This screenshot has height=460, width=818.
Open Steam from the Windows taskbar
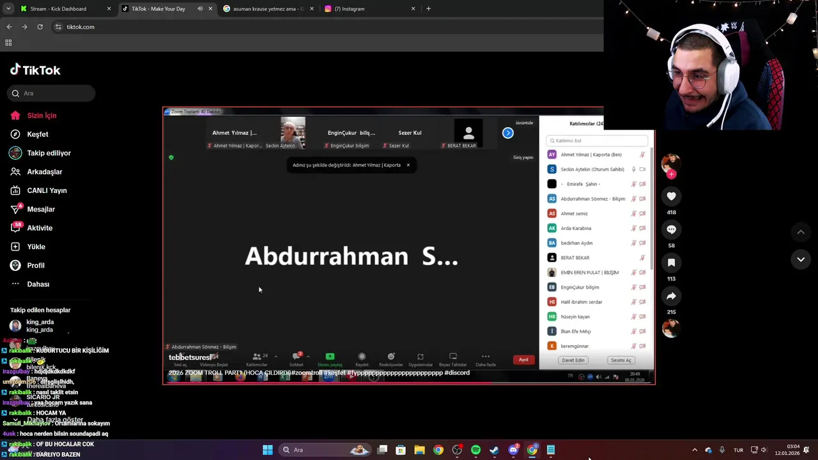494,450
